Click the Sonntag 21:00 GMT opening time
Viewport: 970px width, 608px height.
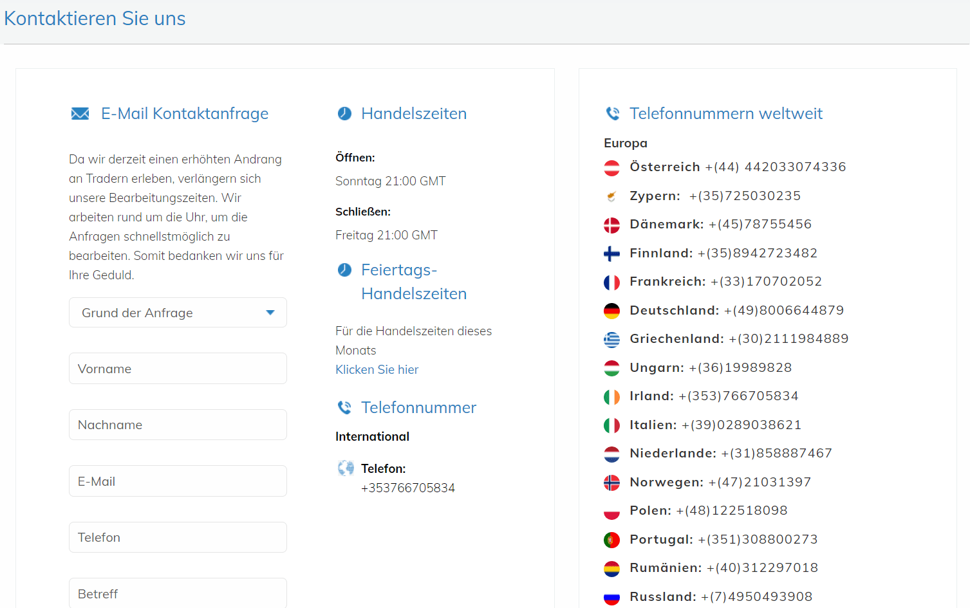tap(391, 181)
